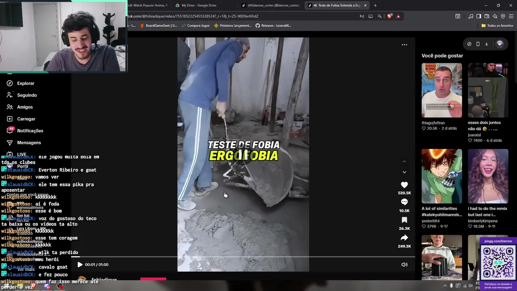Open the Brave Wallet icon
Screen dimensions: 517x291
tap(487, 16)
